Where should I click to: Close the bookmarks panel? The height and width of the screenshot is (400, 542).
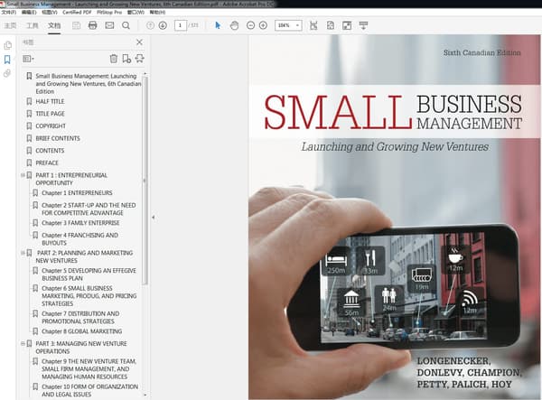tap(139, 42)
